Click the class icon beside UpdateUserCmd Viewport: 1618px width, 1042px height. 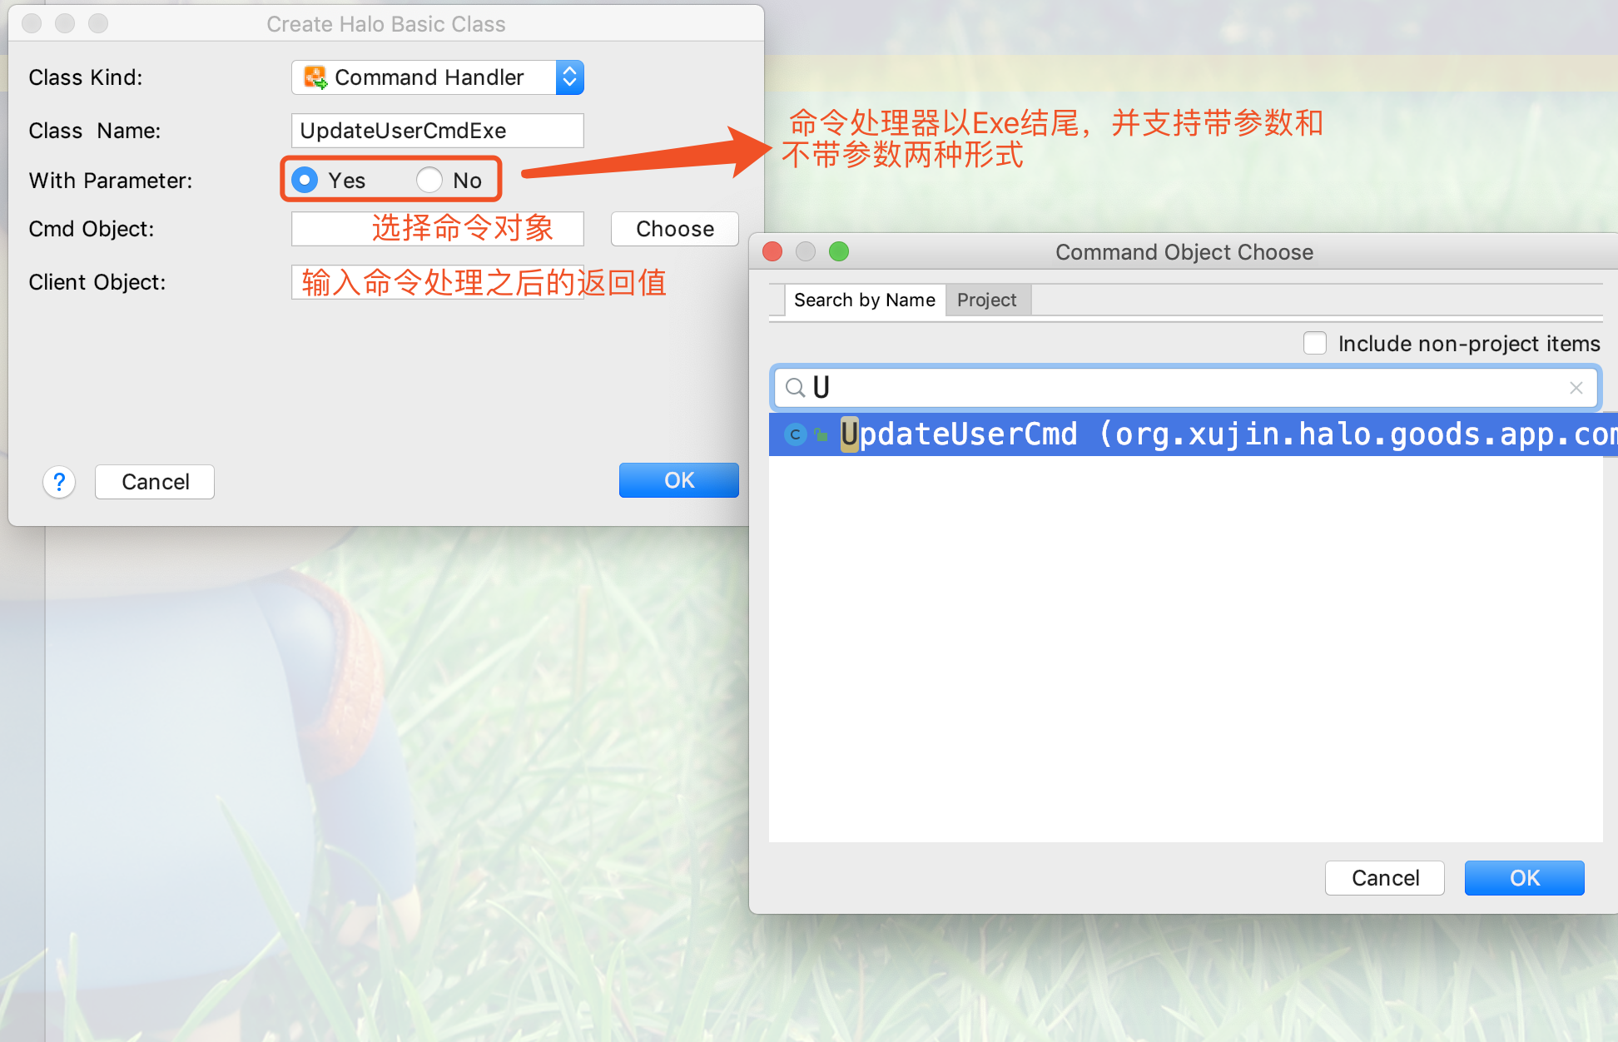(796, 434)
